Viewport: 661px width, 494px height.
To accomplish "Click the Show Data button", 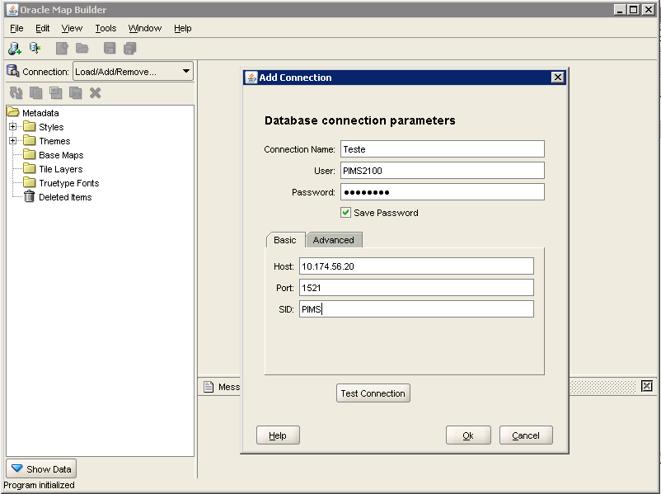I will coord(41,468).
